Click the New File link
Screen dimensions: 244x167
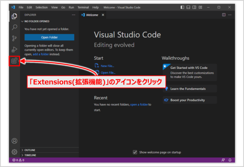(x=107, y=66)
